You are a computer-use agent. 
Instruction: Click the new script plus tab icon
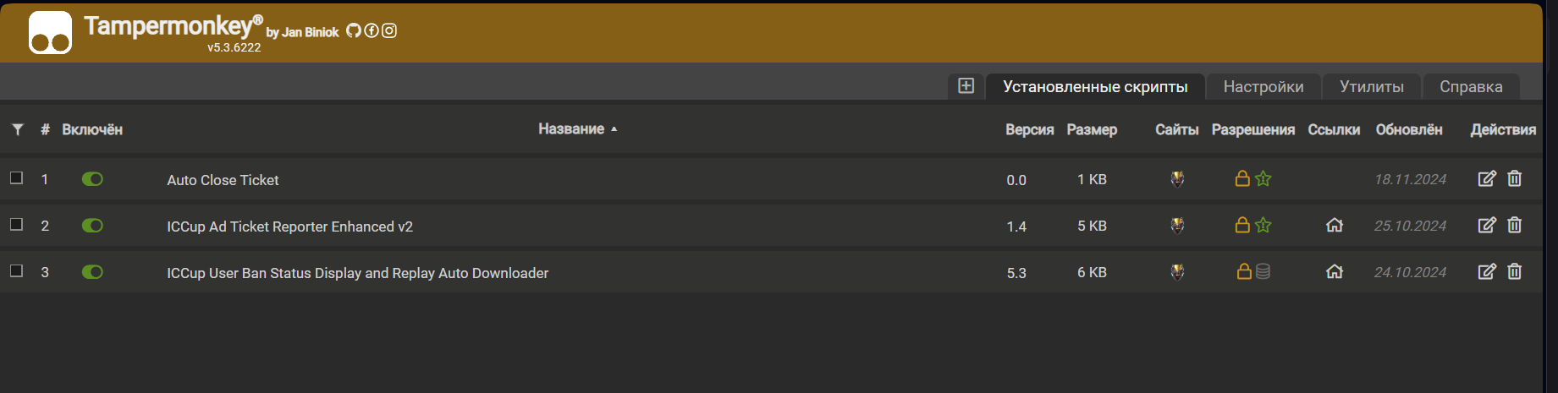(x=966, y=85)
